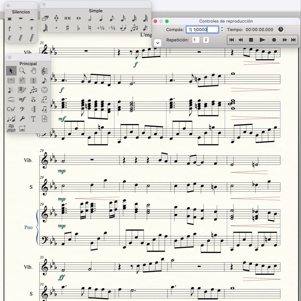
Task: Click the Compás stepper up arrow
Action: tap(222, 28)
